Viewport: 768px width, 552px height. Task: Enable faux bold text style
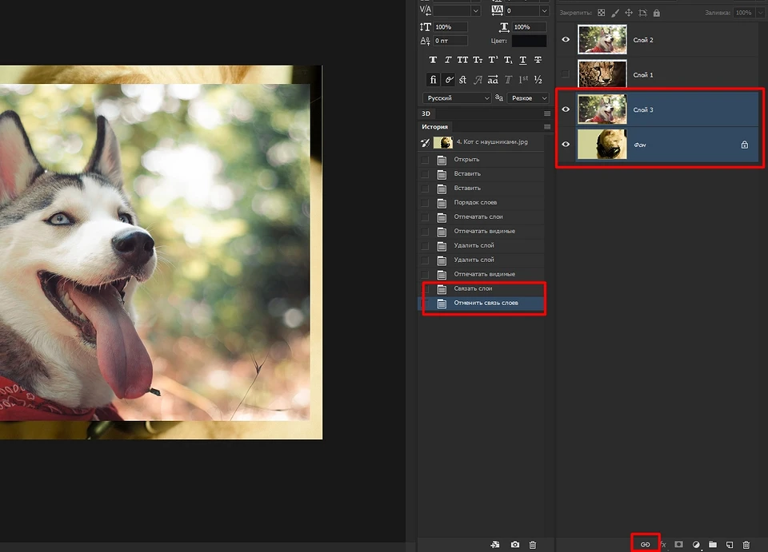click(433, 60)
